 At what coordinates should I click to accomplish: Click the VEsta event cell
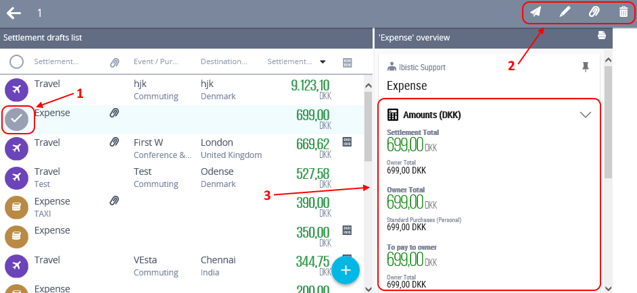click(x=145, y=260)
